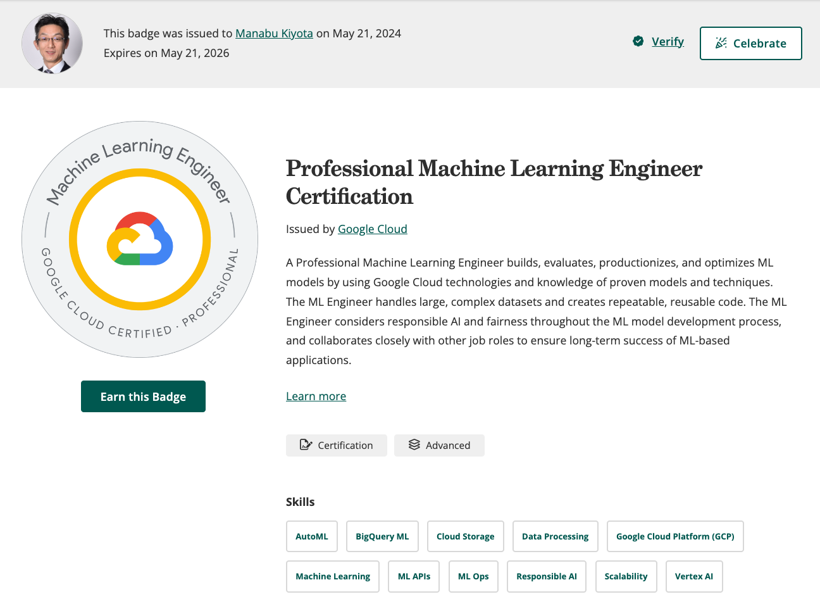The image size is (820, 599).
Task: Click the stacked-layers icon on the Advanced tag
Action: 414,445
